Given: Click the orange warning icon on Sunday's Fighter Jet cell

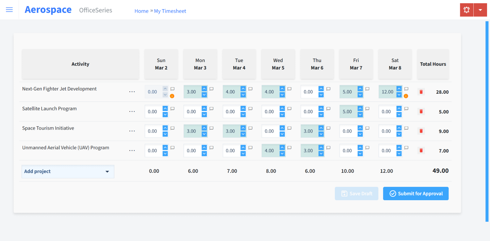Looking at the screenshot, I should click(x=172, y=96).
